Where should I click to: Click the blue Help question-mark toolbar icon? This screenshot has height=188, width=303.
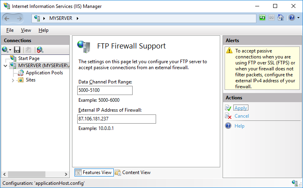(x=291, y=18)
